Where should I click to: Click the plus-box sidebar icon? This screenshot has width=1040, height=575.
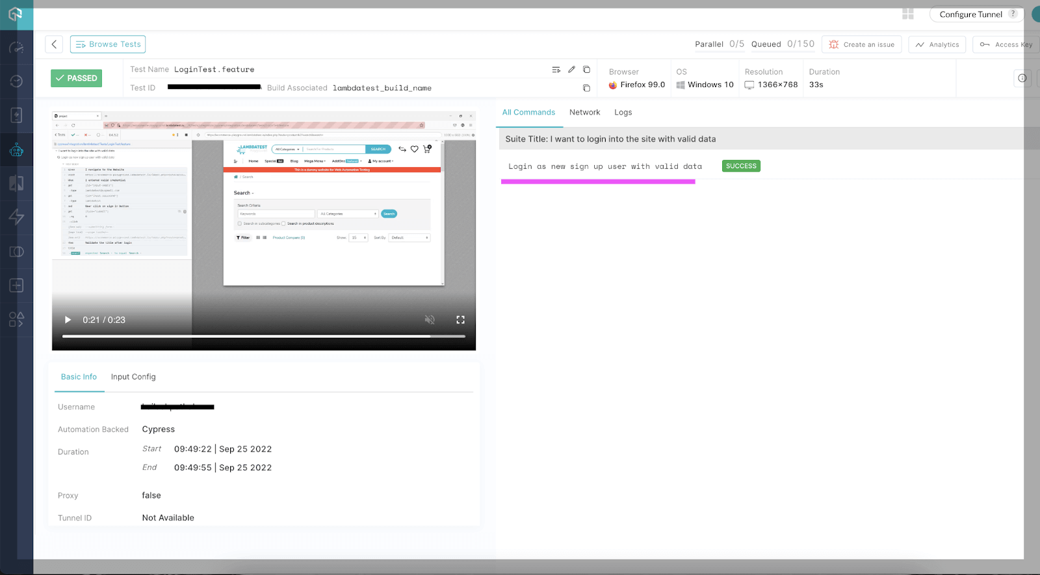coord(16,285)
